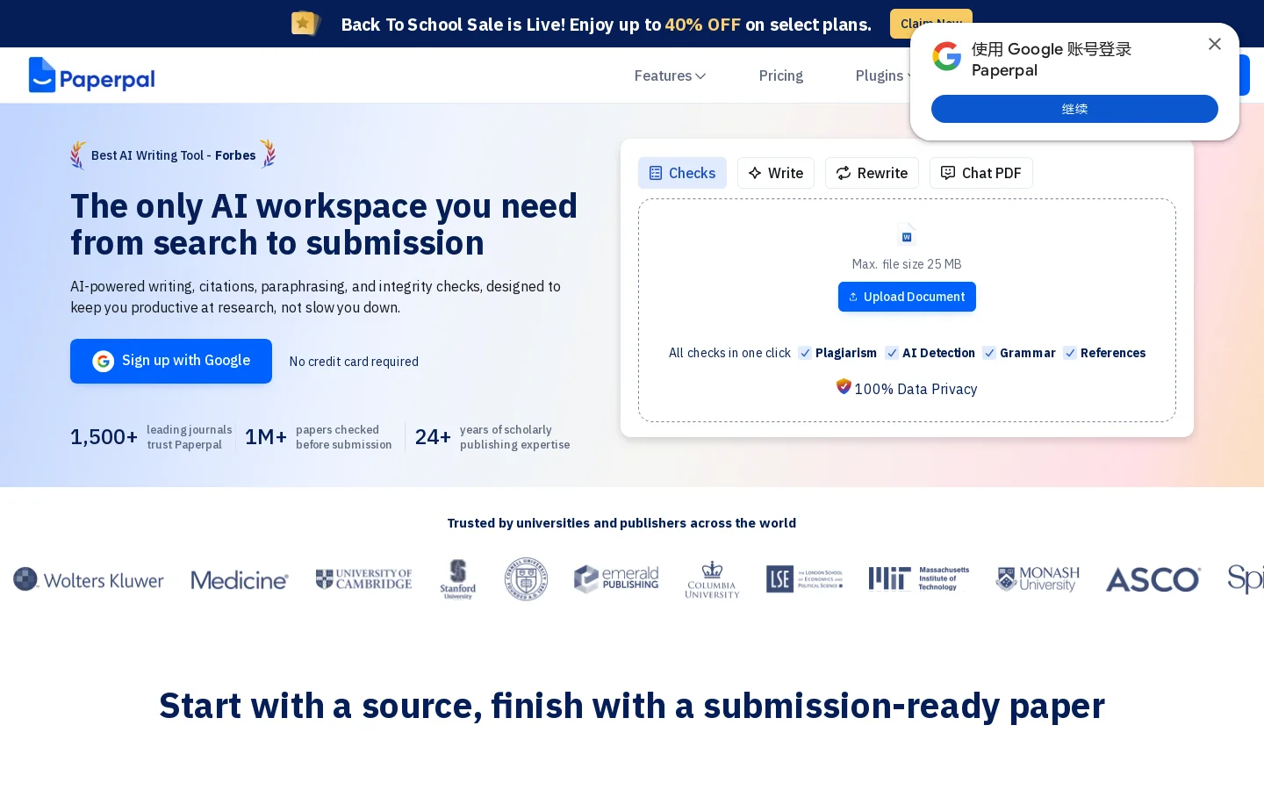Click the '24+' years statistic
This screenshot has height=790, width=1264.
click(x=433, y=437)
